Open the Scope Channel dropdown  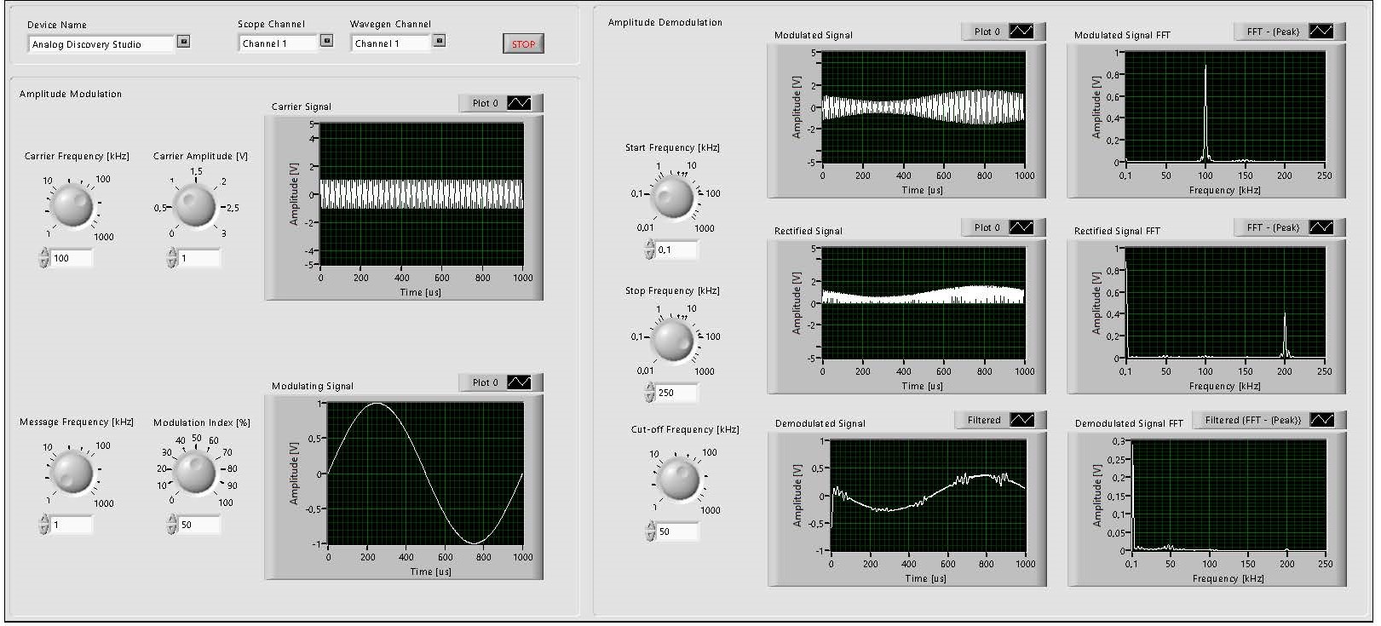click(x=326, y=40)
